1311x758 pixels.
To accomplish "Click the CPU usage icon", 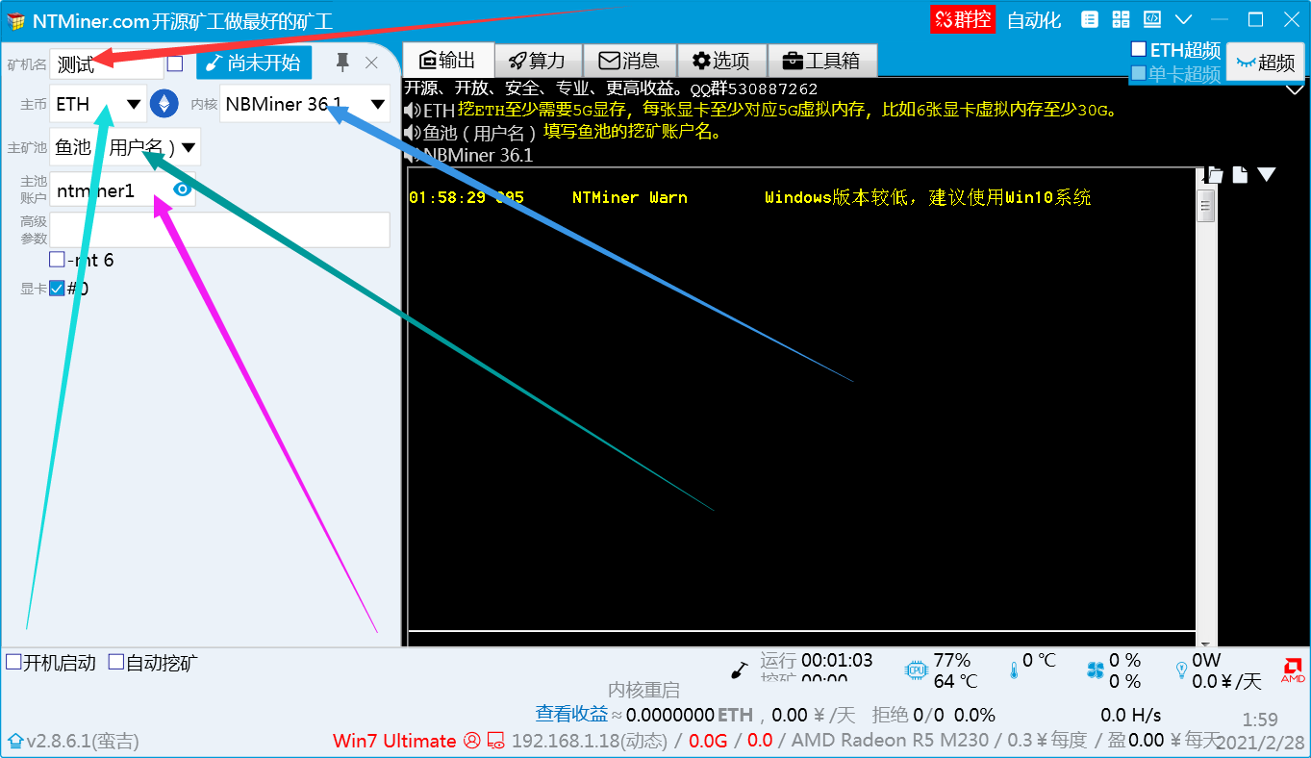I will 916,670.
